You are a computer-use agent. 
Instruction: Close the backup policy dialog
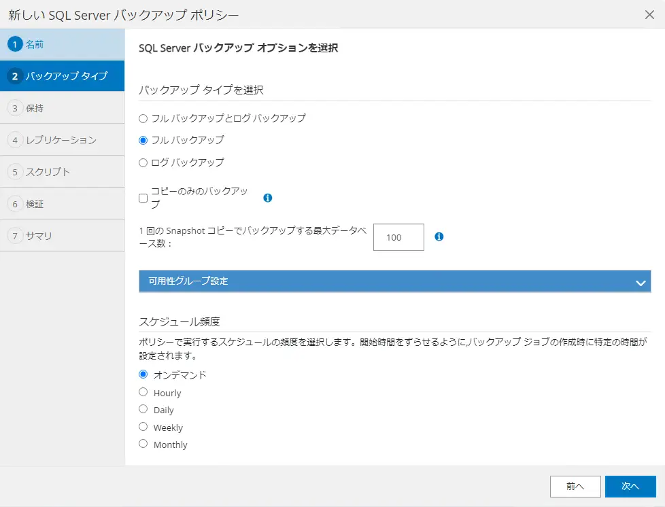click(649, 15)
